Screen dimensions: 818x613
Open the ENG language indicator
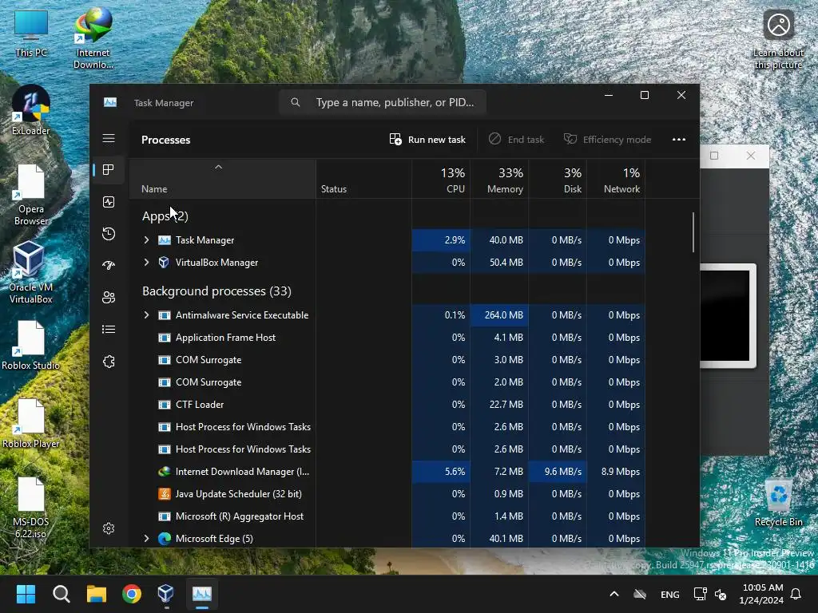click(x=670, y=594)
